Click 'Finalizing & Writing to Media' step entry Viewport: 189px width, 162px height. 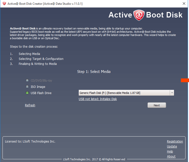click(37, 64)
